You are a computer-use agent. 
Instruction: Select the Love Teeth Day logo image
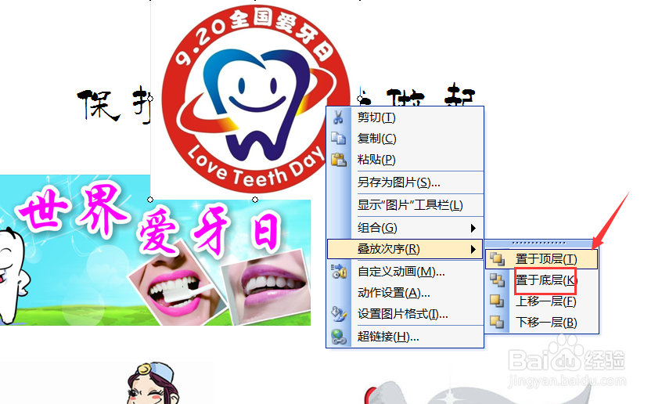254,98
